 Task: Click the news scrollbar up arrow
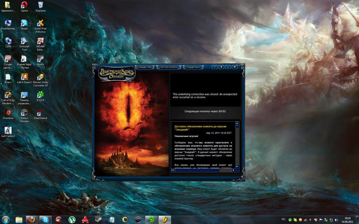click(237, 123)
